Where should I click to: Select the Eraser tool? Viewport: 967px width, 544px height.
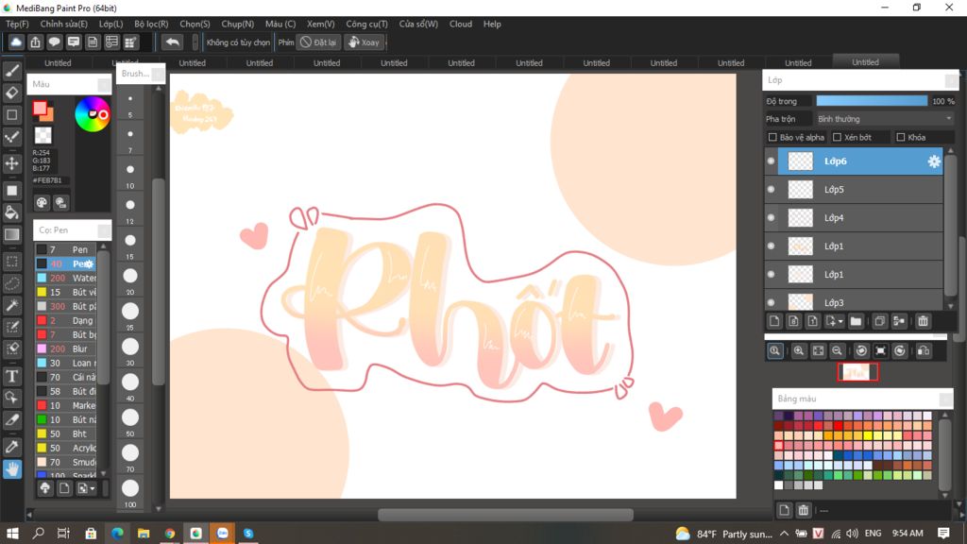coord(11,93)
